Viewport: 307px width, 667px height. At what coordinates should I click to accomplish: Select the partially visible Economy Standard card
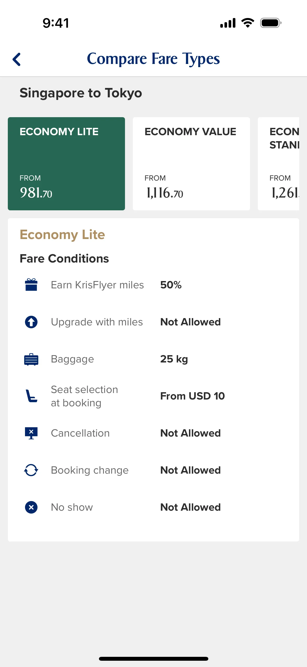pos(278,164)
